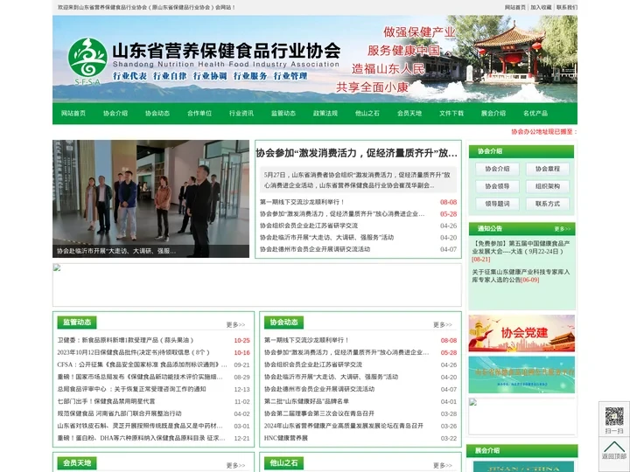Click the green SFSA association logo
This screenshot has width=630, height=472.
[x=87, y=60]
